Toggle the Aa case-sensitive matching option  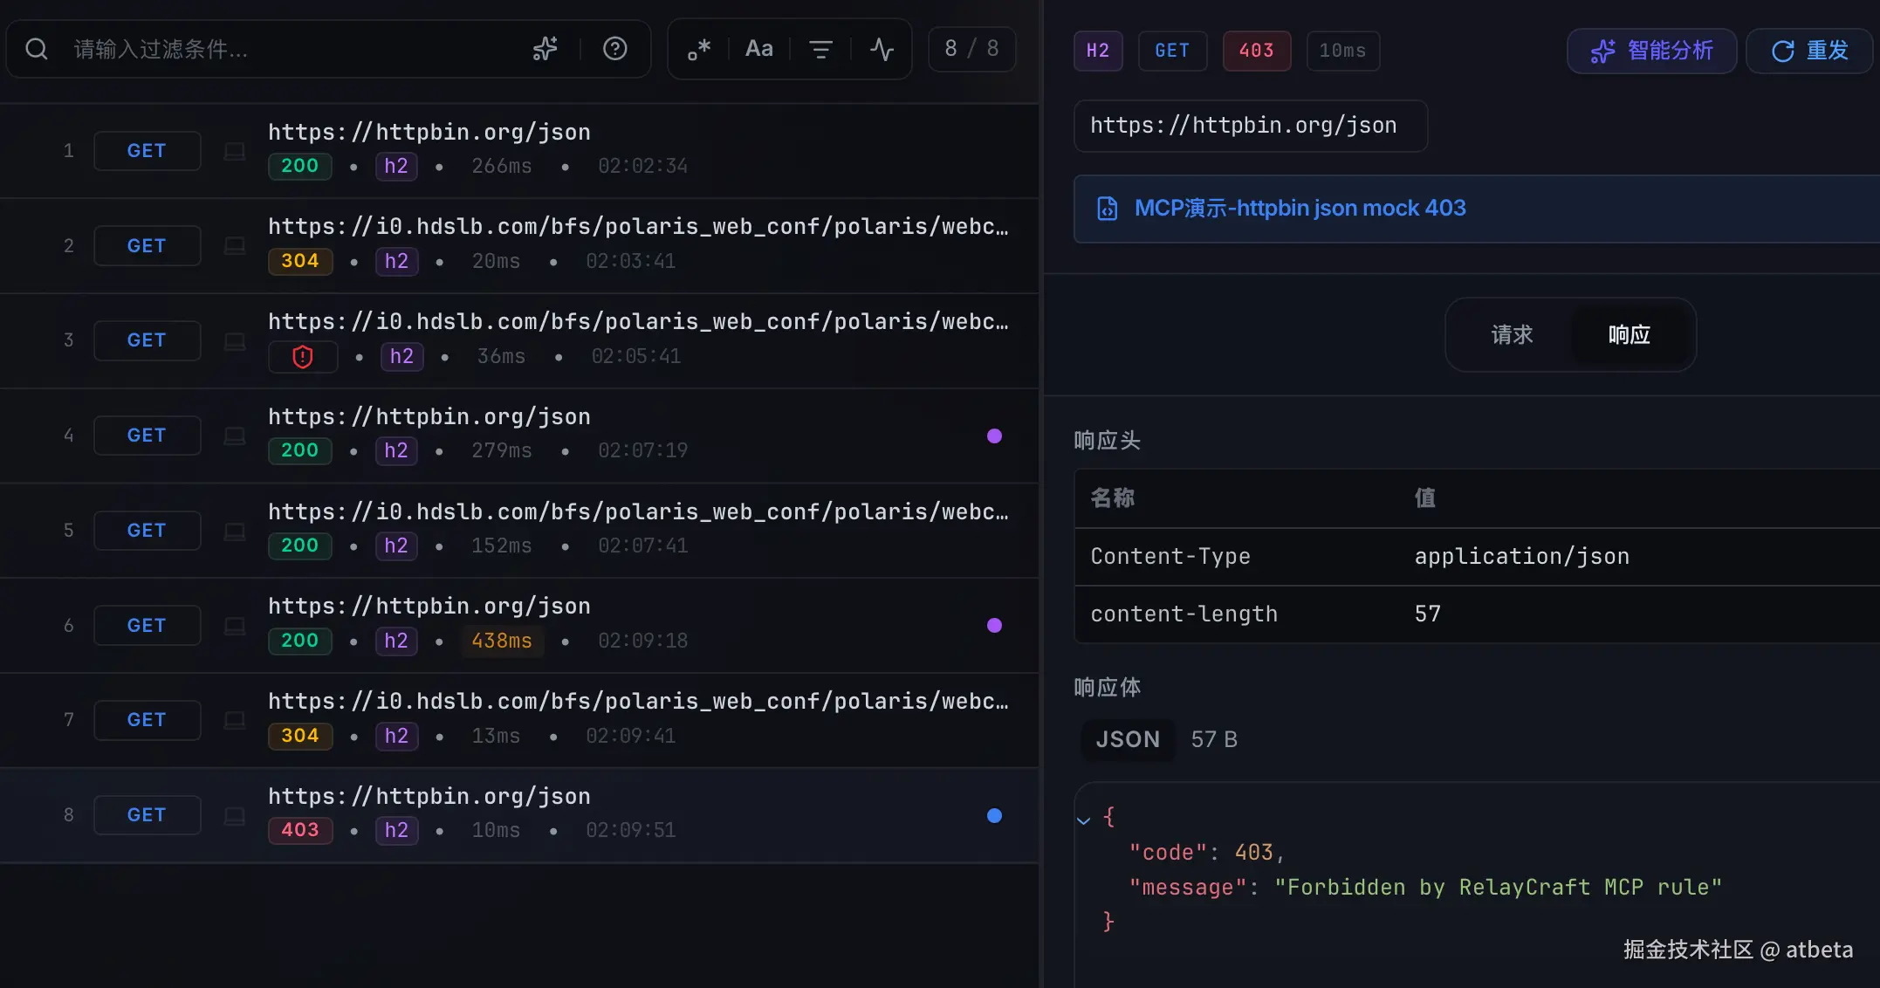tap(758, 49)
